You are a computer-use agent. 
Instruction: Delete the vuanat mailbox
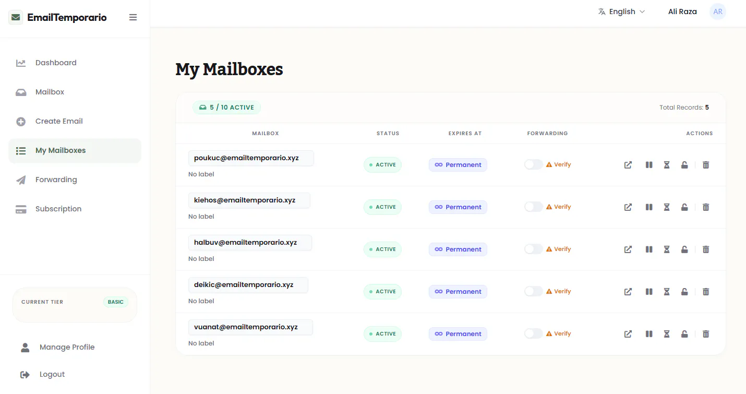coord(706,334)
